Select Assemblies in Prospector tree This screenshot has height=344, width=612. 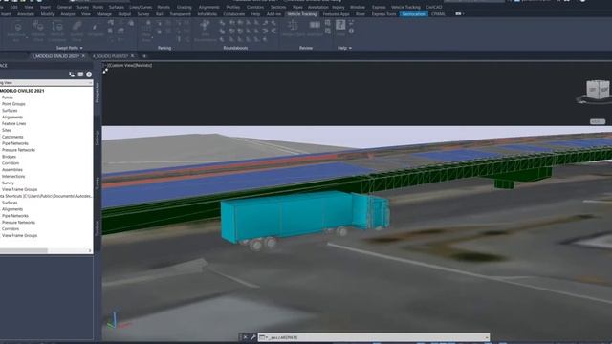click(x=12, y=170)
